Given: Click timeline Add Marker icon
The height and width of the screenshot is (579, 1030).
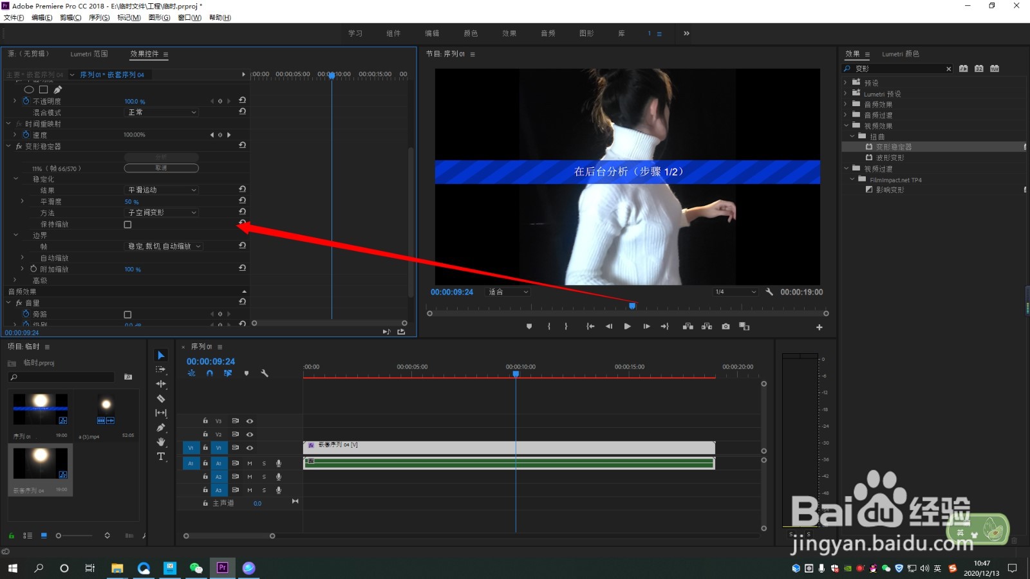Looking at the screenshot, I should point(247,373).
